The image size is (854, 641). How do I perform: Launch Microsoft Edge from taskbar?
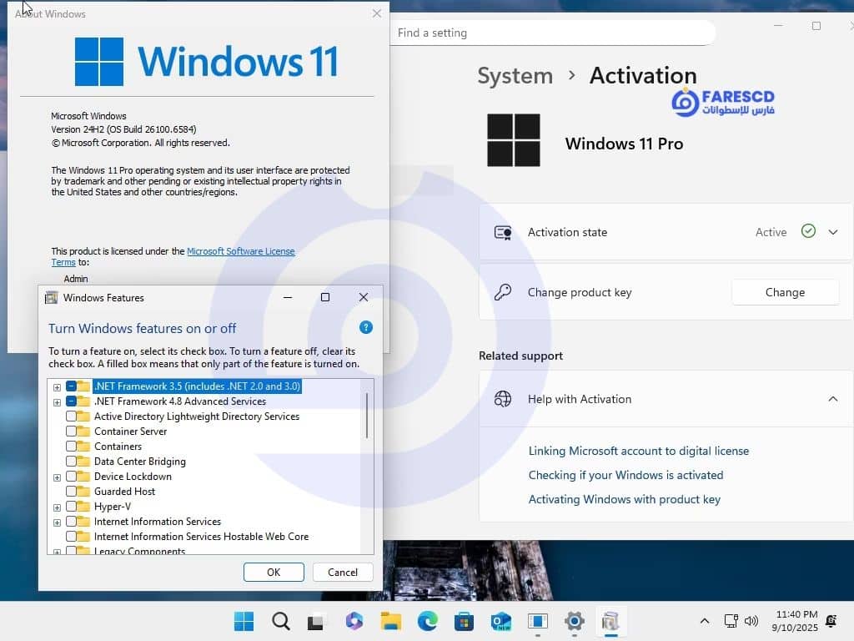pyautogui.click(x=428, y=621)
